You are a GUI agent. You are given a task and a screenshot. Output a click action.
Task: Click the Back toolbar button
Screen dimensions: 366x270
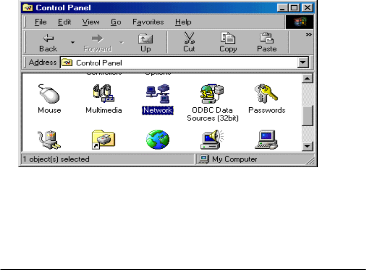click(48, 42)
